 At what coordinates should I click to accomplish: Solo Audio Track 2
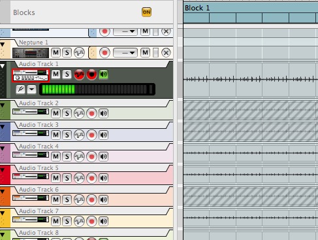67,113
